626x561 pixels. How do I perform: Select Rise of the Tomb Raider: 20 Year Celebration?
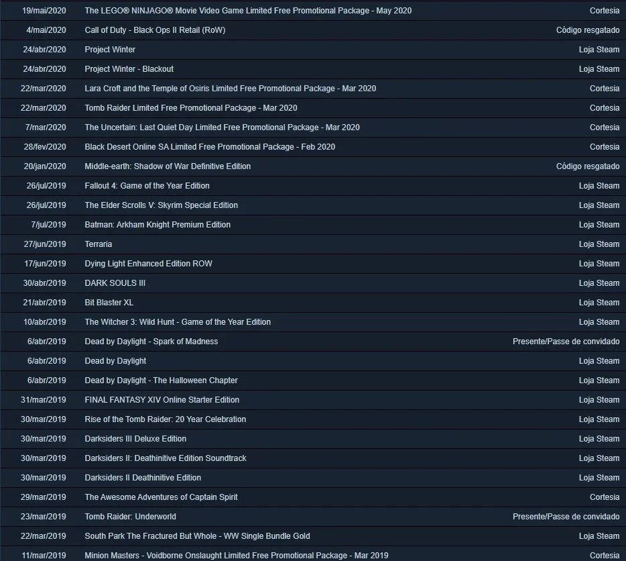click(x=166, y=419)
